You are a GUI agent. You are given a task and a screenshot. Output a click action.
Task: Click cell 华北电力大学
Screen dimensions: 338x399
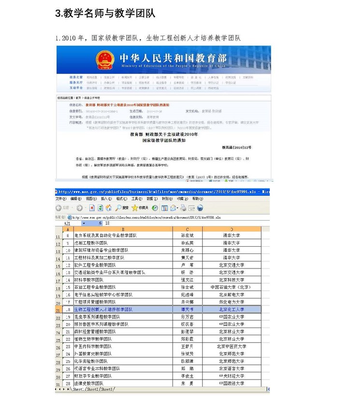[232, 302]
